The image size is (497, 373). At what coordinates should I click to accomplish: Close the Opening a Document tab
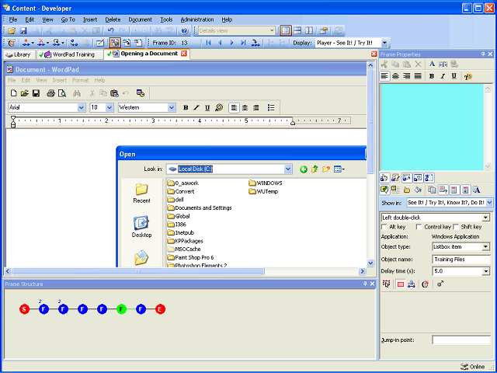[x=183, y=54]
